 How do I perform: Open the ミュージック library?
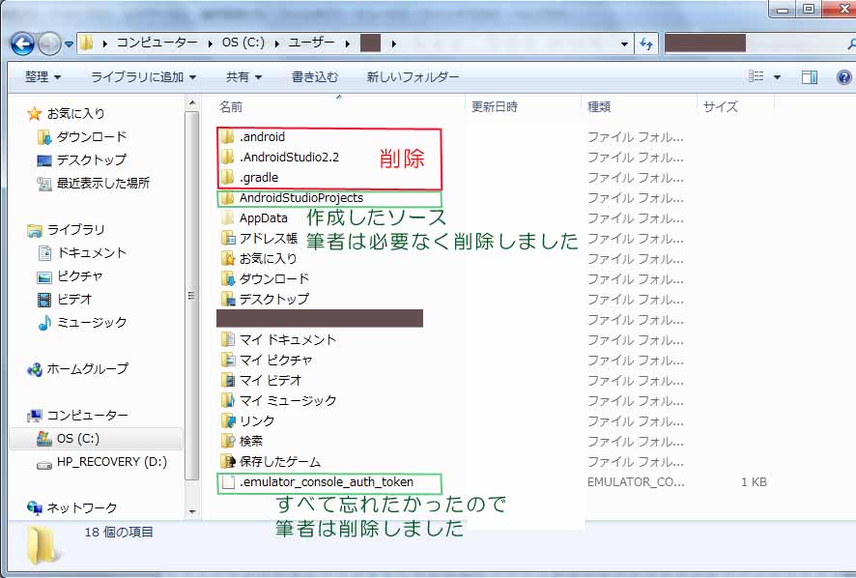(x=81, y=322)
